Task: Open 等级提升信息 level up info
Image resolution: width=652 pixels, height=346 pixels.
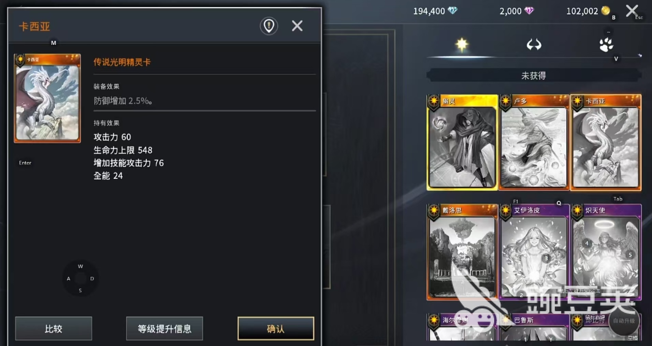Action: pyautogui.click(x=164, y=329)
